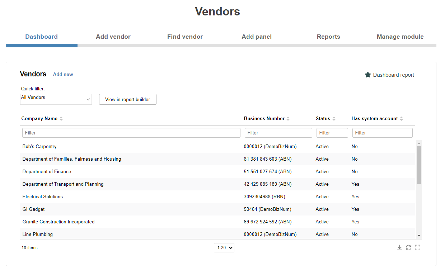This screenshot has width=440, height=270.
Task: Sort by Has system account column
Action: 402,119
